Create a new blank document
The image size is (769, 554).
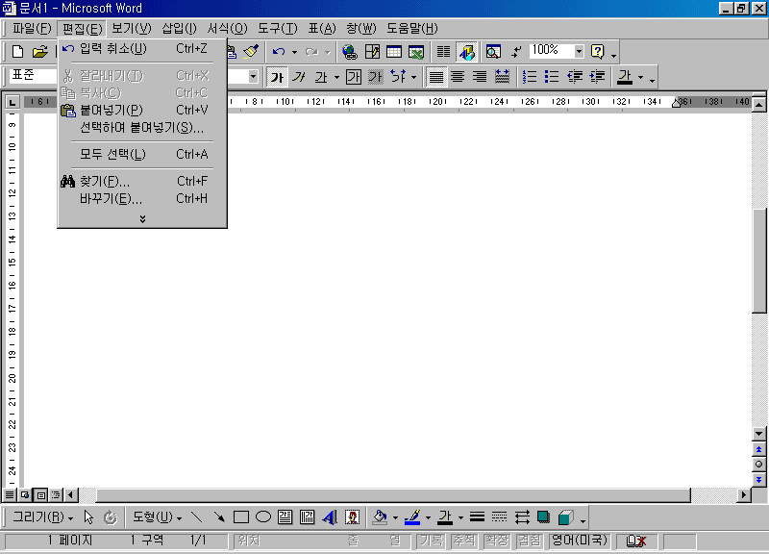(17, 52)
